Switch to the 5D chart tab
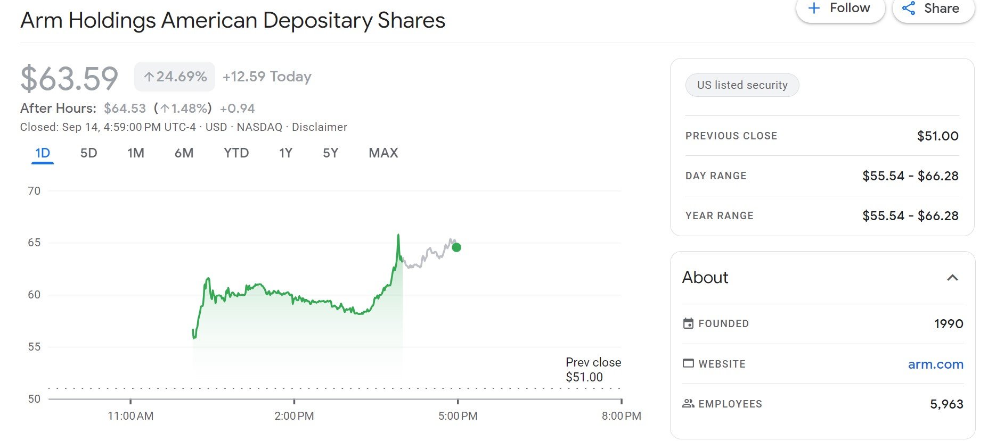Viewport: 988px width, 441px height. pos(88,153)
